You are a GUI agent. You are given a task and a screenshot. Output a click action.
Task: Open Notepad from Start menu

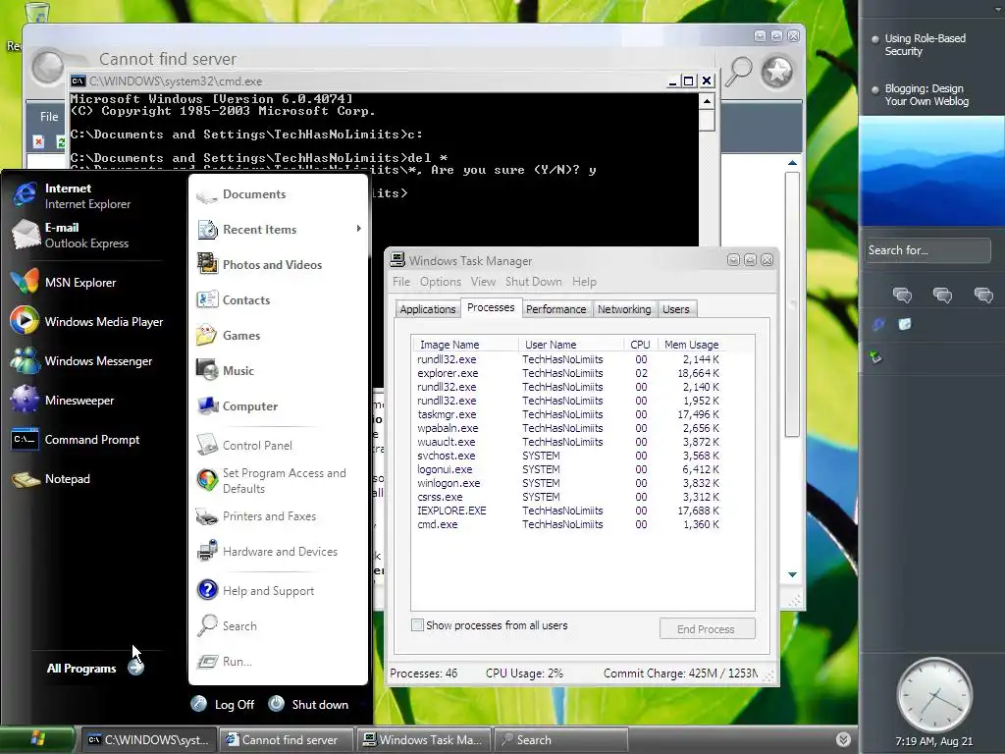[51, 479]
